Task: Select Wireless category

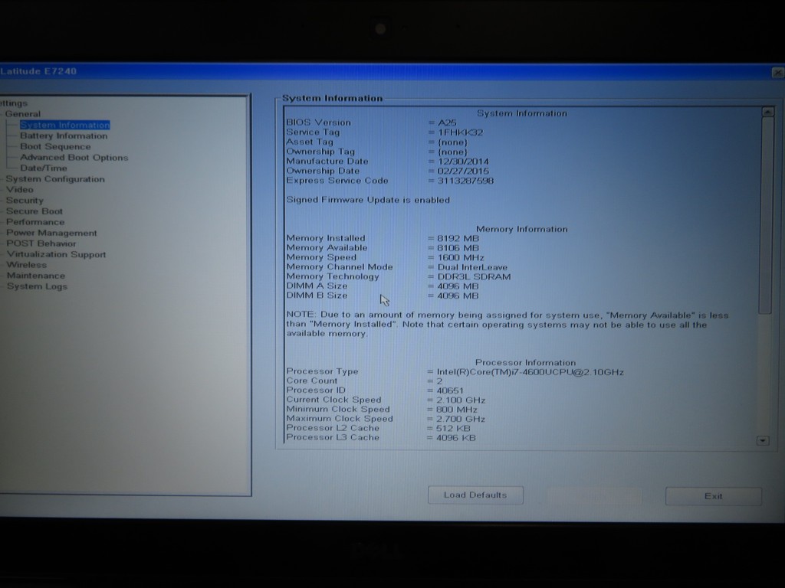Action: (x=27, y=265)
